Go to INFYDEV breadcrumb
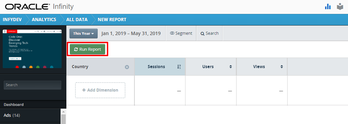 click(x=12, y=20)
